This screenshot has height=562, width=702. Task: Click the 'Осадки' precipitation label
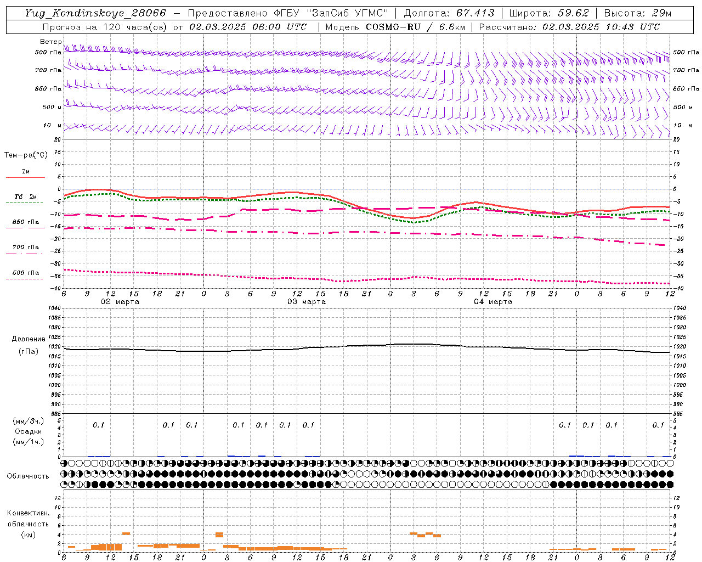(29, 431)
